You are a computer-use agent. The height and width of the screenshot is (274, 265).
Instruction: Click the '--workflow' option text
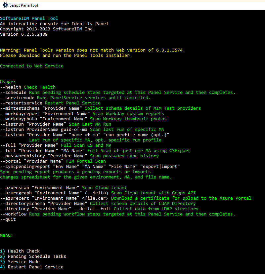[x=13, y=214]
